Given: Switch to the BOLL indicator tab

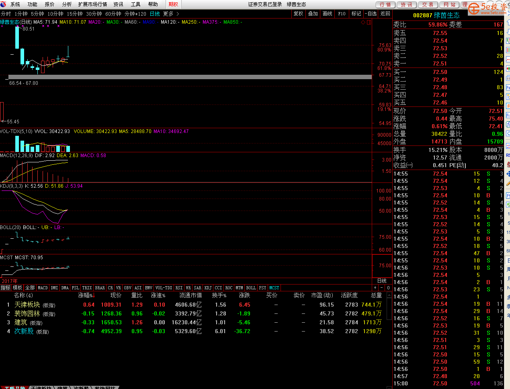Looking at the screenshot, I should click(x=251, y=288).
